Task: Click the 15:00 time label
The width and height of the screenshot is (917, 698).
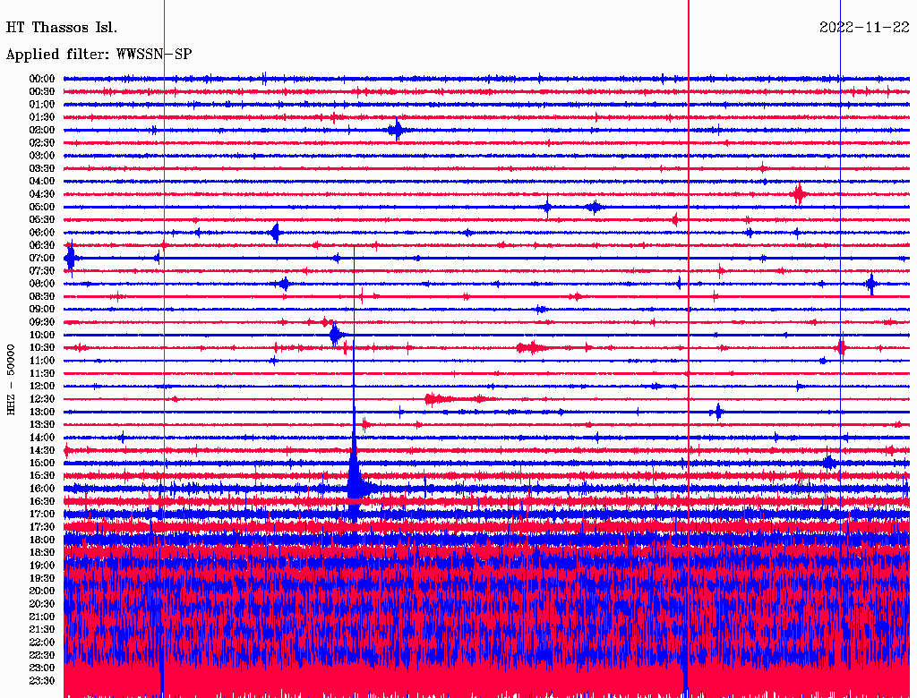Action: (x=42, y=463)
